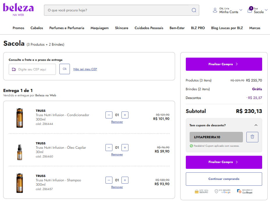
Task: Open the Skincare menu
Action: pyautogui.click(x=121, y=28)
